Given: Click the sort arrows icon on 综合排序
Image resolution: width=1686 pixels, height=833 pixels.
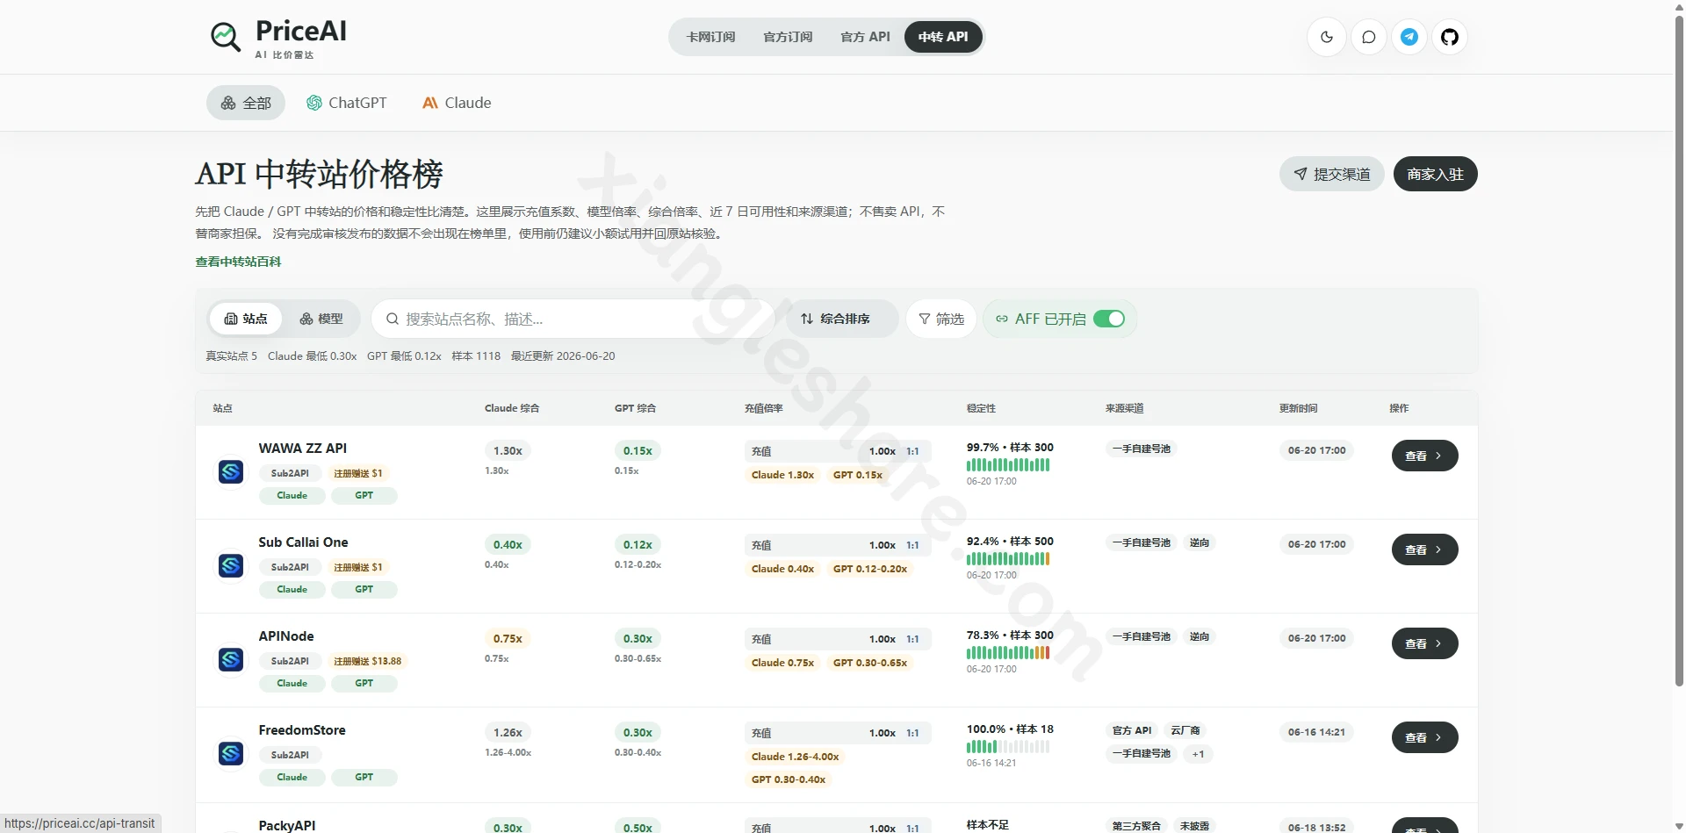Looking at the screenshot, I should tap(807, 319).
